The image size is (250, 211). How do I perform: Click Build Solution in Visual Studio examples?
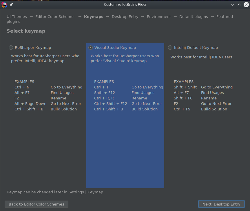145,109
